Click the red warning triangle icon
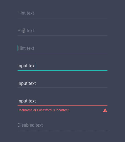Viewport: 125px width, 142px height. click(x=105, y=110)
